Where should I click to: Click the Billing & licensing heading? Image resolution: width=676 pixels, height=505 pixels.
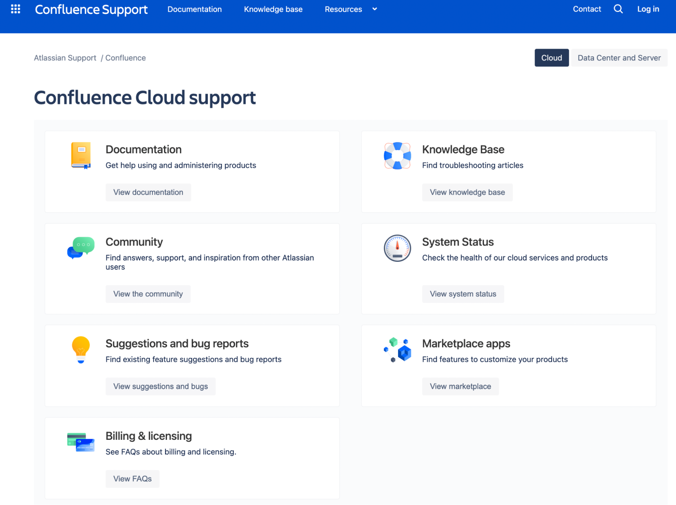coord(148,436)
